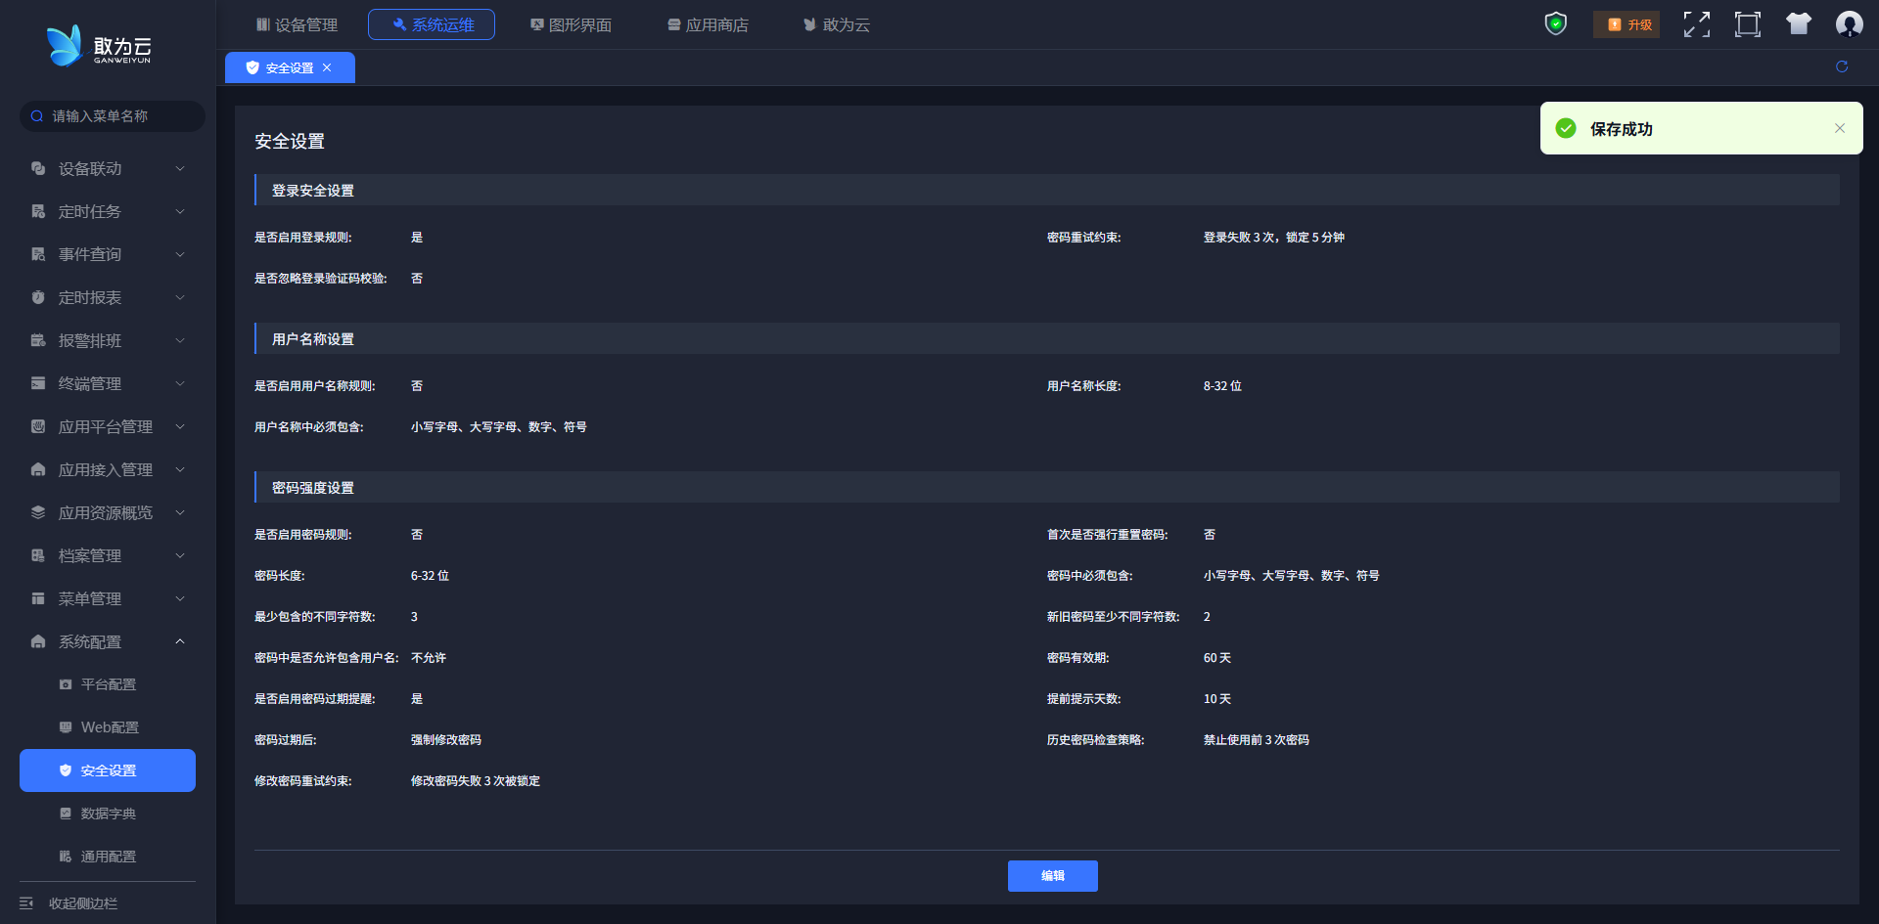Expand the 设备联动 menu
Viewport: 1879px width, 924px height.
pyautogui.click(x=108, y=169)
